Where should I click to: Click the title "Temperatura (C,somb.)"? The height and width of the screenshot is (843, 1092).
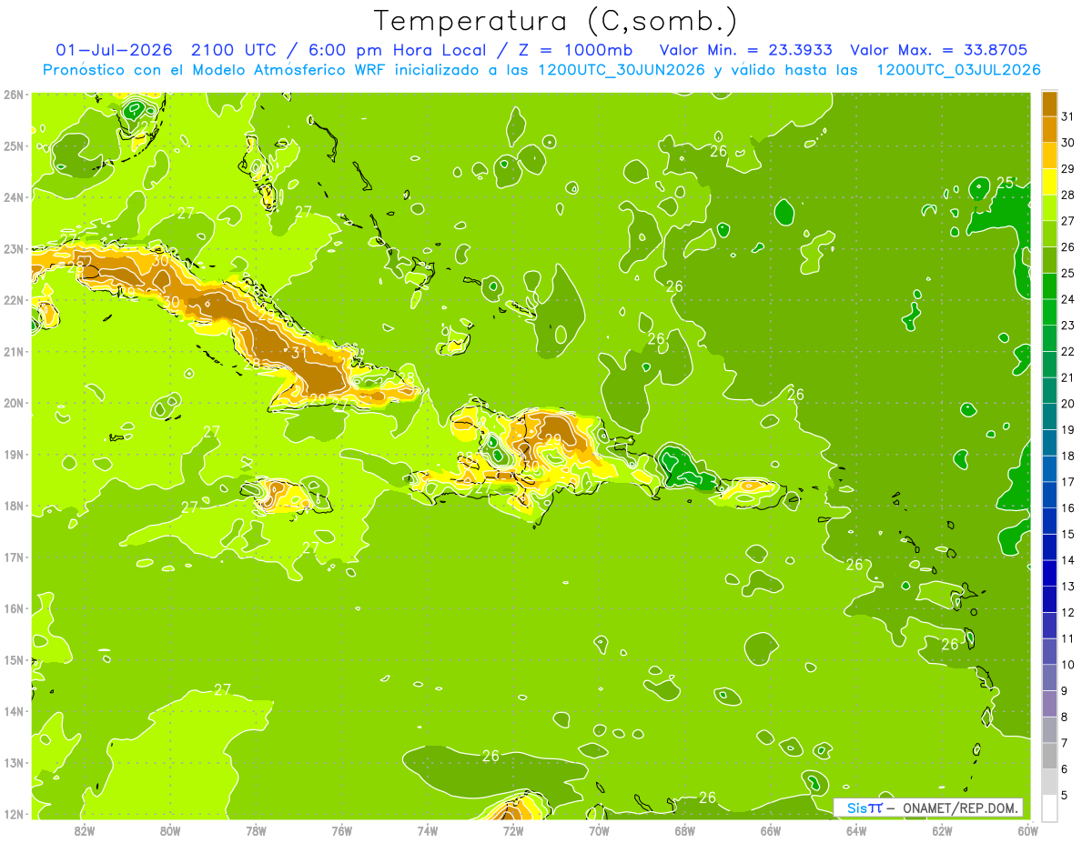[555, 21]
